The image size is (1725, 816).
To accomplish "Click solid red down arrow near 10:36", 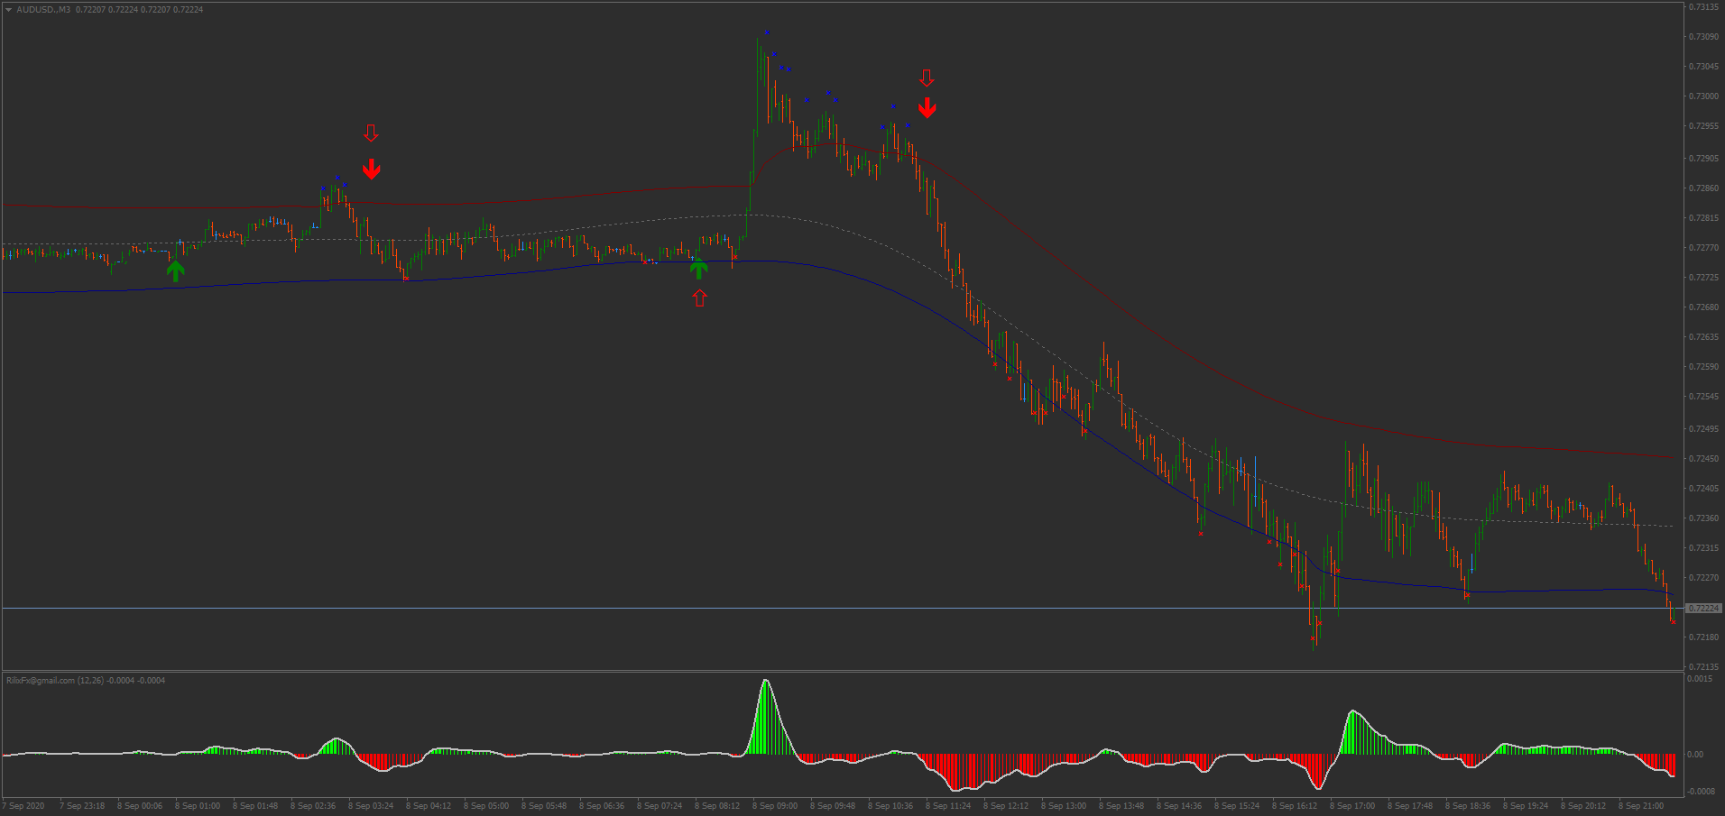I will 927,108.
